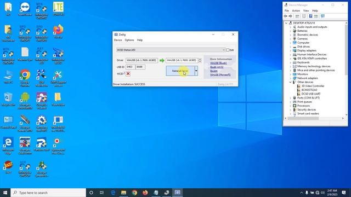Screen dimensions: 351x197
Task: Open the Samsung Tool PRO gear shortcut
Action: coord(42,123)
